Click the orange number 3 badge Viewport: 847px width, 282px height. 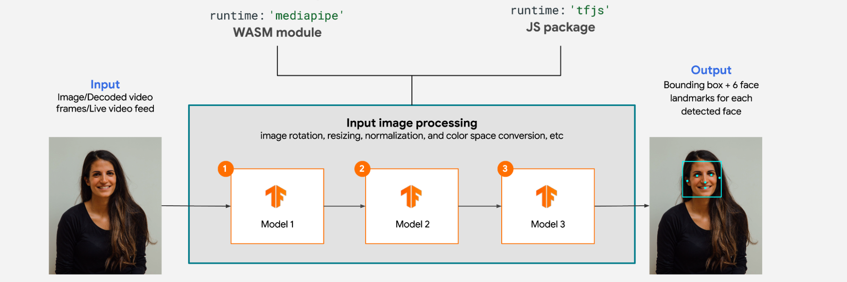[505, 169]
